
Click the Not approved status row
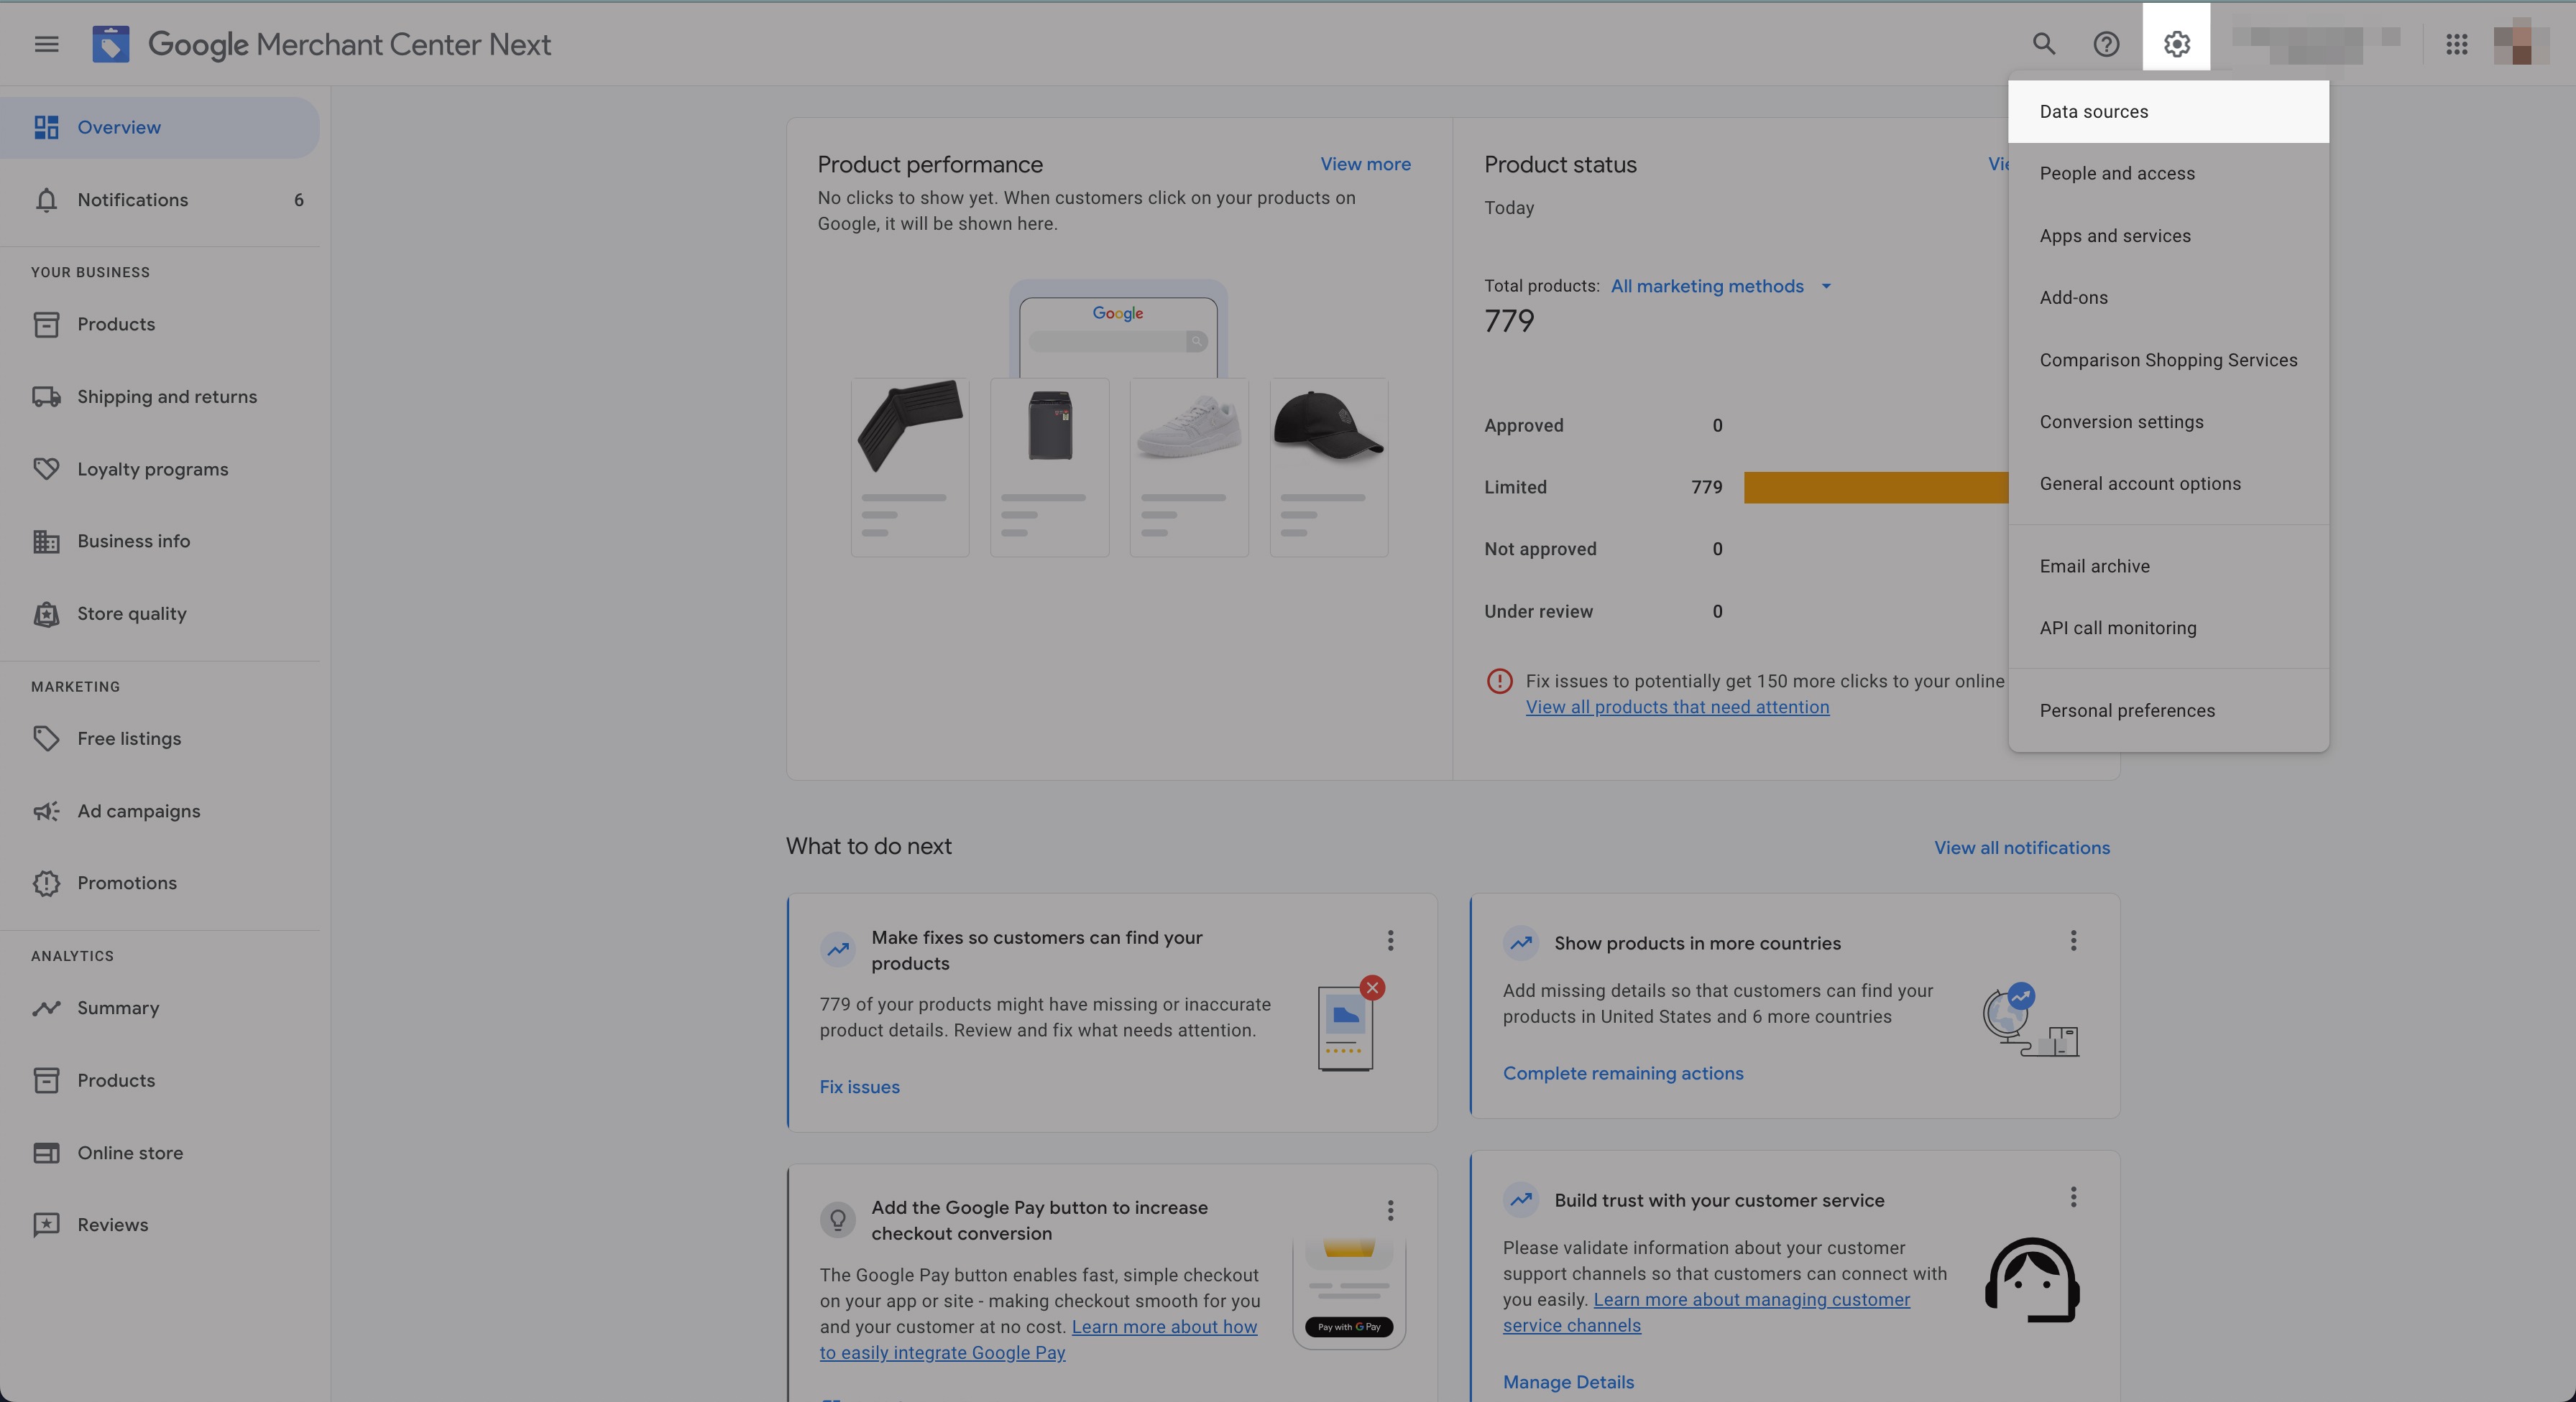point(1603,549)
